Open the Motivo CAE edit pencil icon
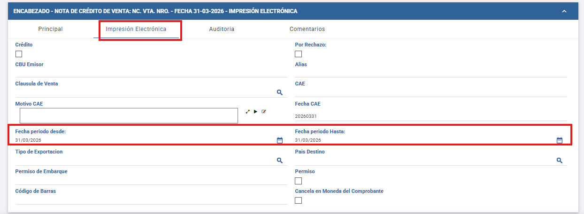Viewport: 584px width, 214px height. (x=264, y=112)
